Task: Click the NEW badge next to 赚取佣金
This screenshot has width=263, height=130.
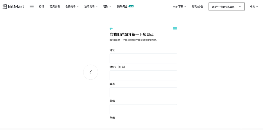Action: (131, 6)
